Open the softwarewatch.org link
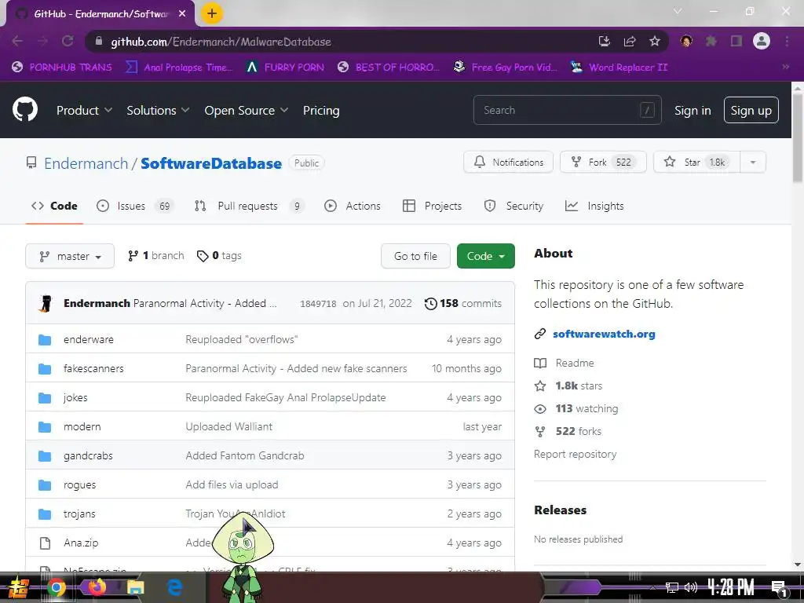Viewport: 804px width, 603px height. pyautogui.click(x=604, y=334)
